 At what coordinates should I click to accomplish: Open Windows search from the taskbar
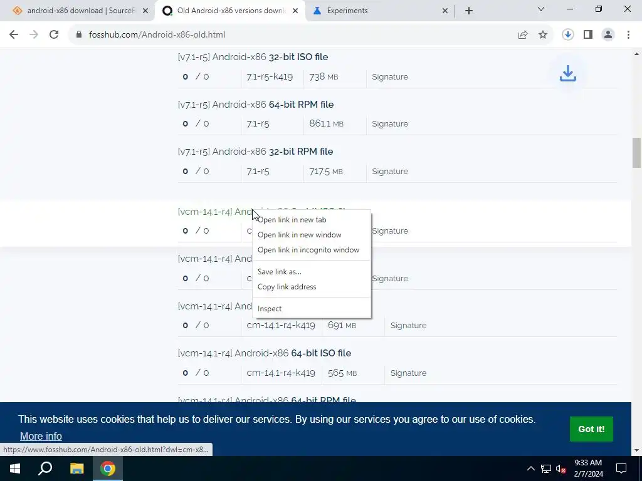point(45,468)
